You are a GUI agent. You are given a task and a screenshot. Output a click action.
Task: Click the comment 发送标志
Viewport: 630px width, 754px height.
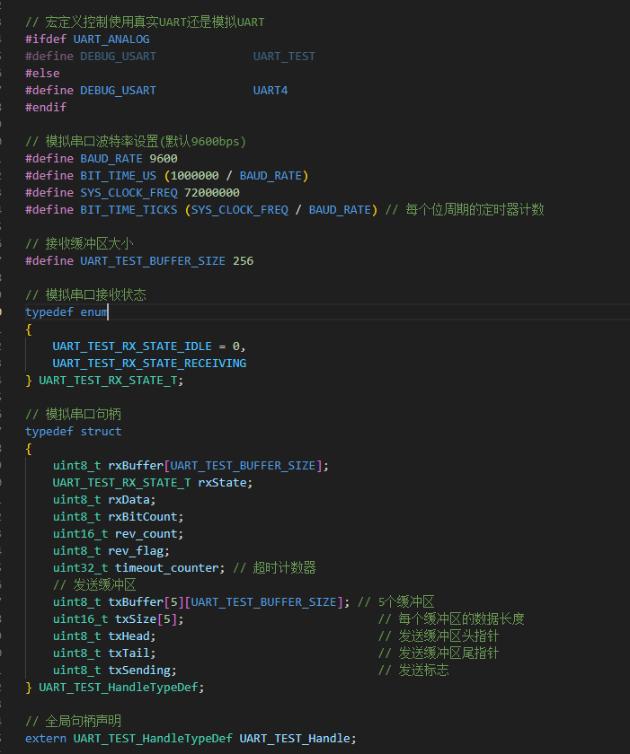click(413, 671)
